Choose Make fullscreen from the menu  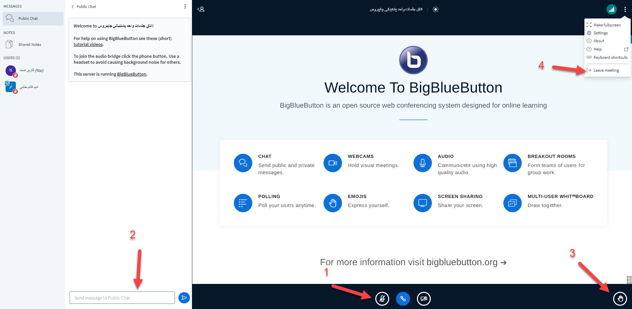(607, 25)
